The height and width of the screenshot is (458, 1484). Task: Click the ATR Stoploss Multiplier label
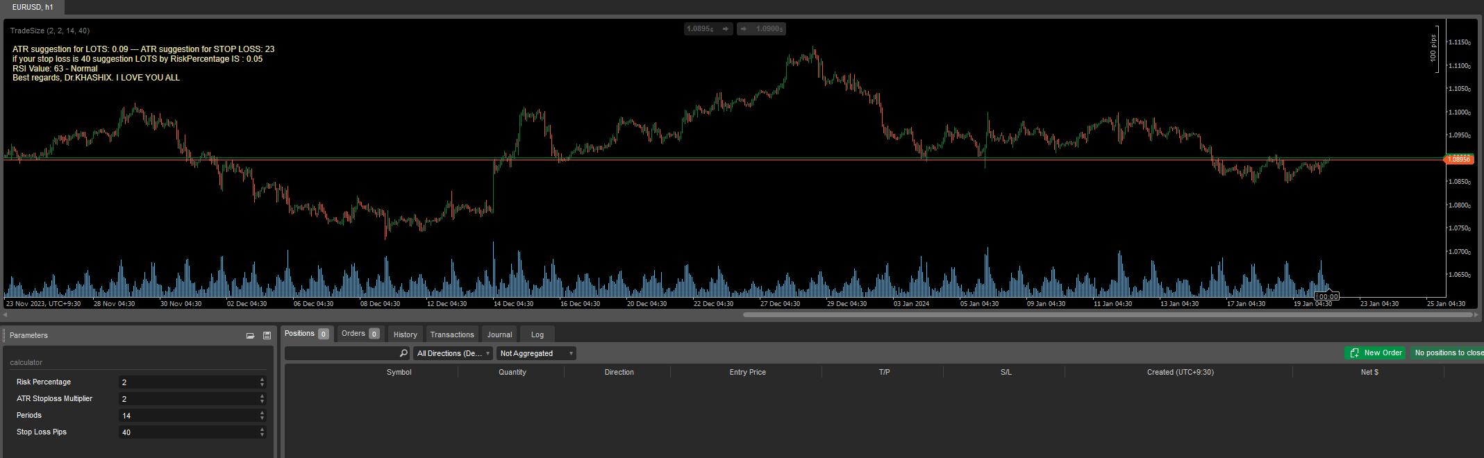54,398
